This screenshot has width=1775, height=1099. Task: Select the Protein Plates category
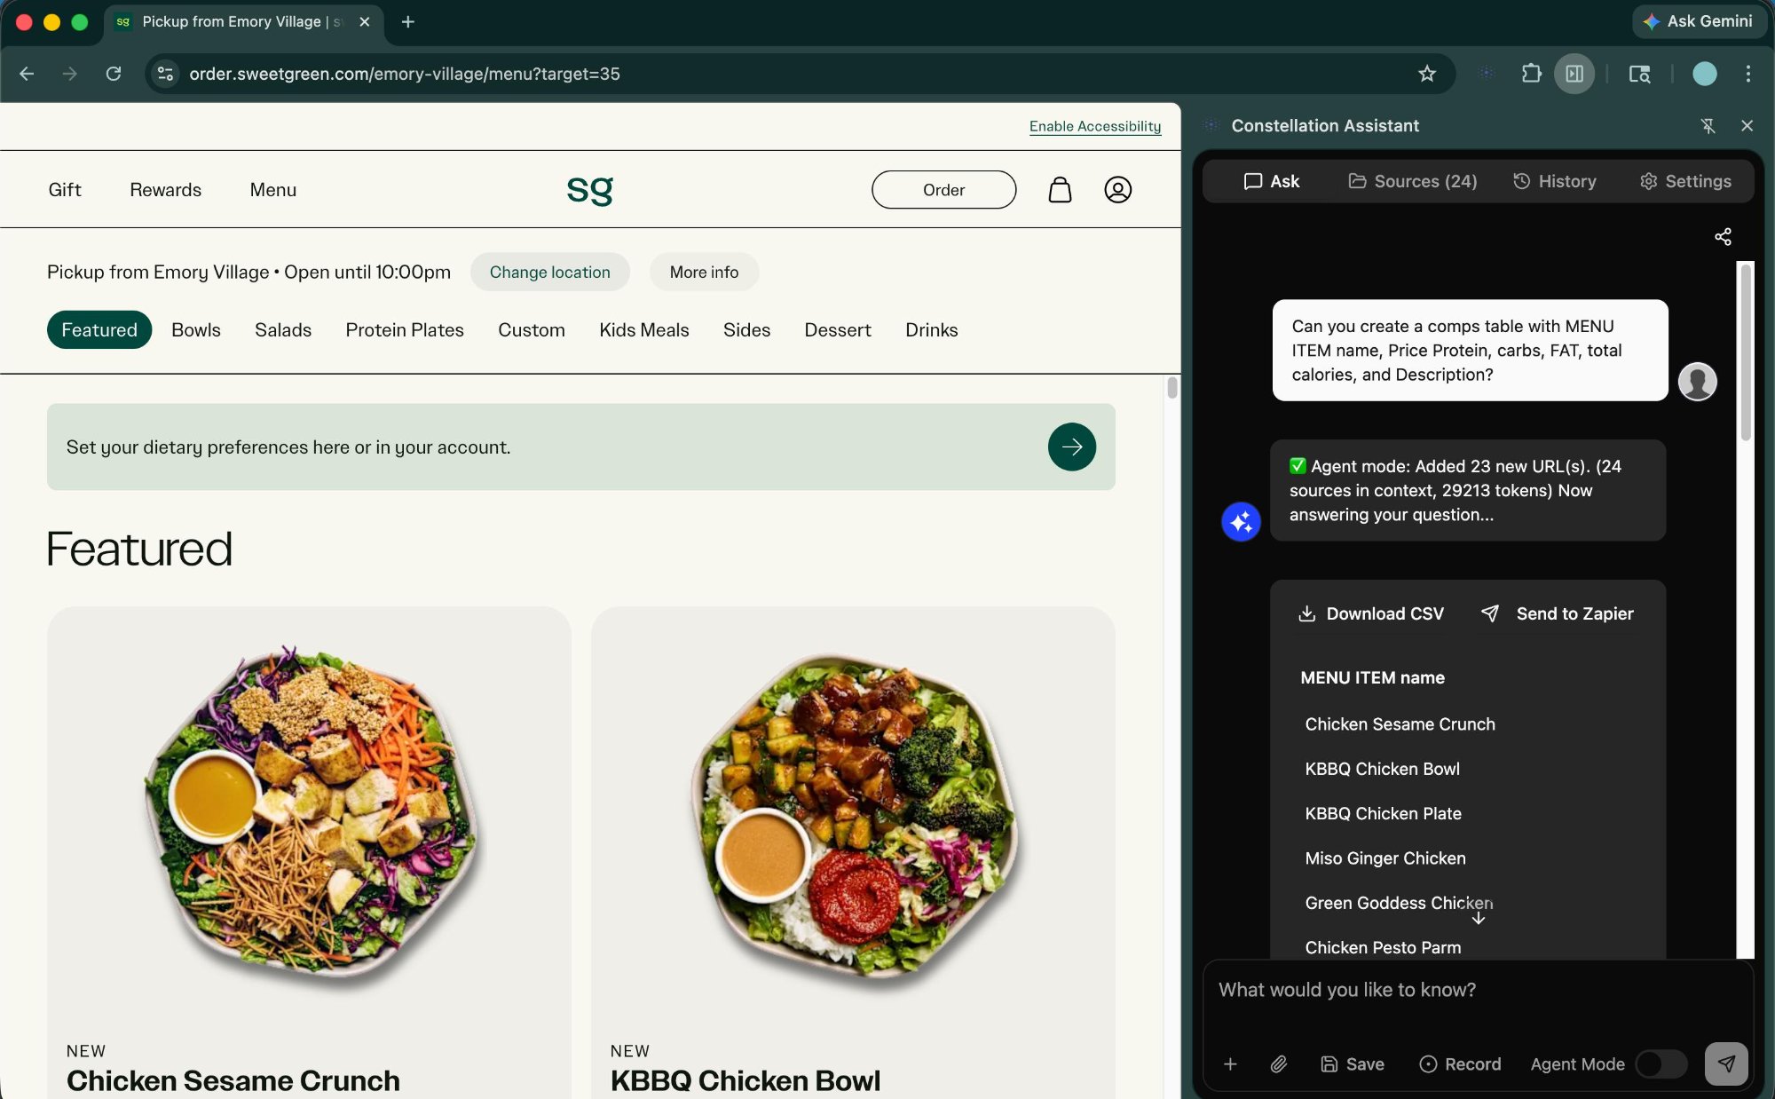point(405,329)
